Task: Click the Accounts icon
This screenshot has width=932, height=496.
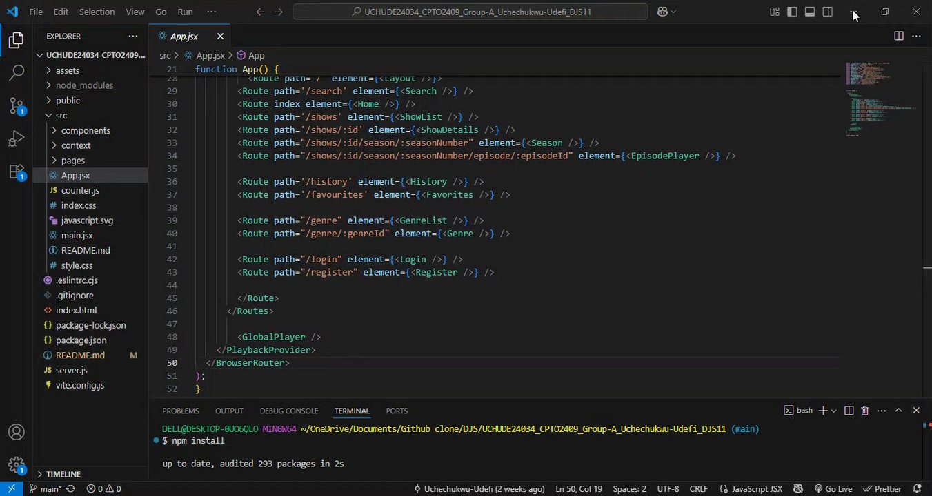Action: [x=17, y=433]
